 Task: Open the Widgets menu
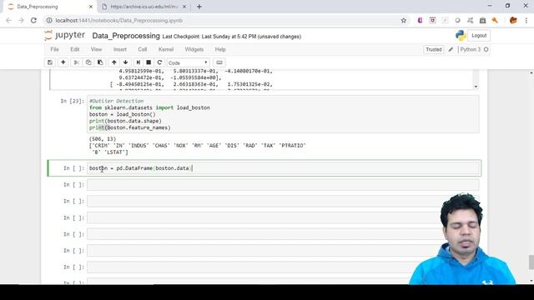194,49
